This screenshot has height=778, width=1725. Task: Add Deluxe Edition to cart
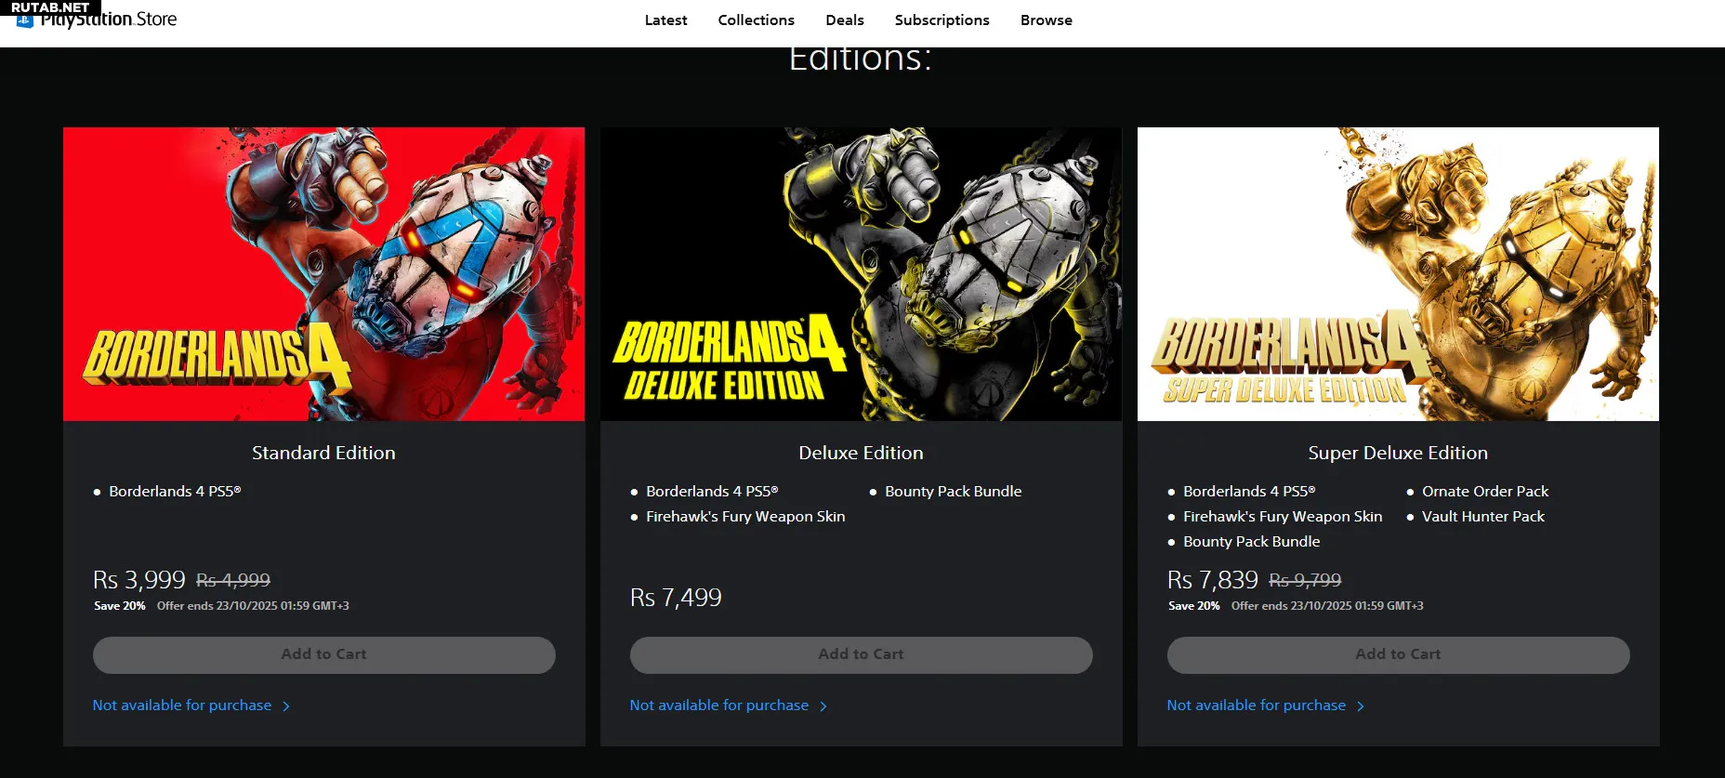861,654
